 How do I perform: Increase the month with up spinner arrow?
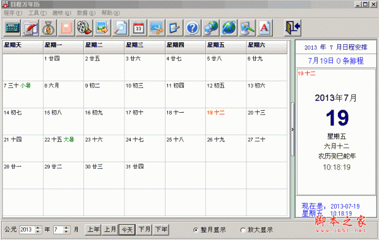[x=66, y=227]
